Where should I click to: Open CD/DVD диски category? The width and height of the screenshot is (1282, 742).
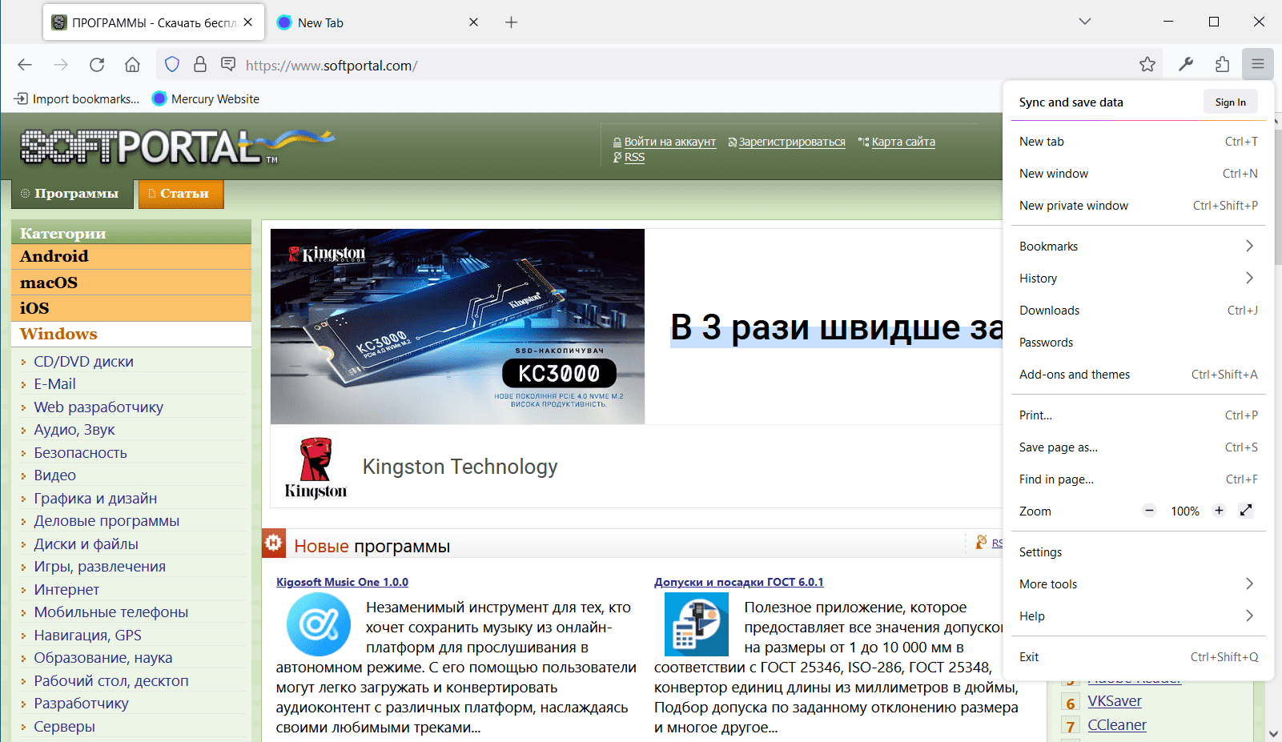click(83, 362)
